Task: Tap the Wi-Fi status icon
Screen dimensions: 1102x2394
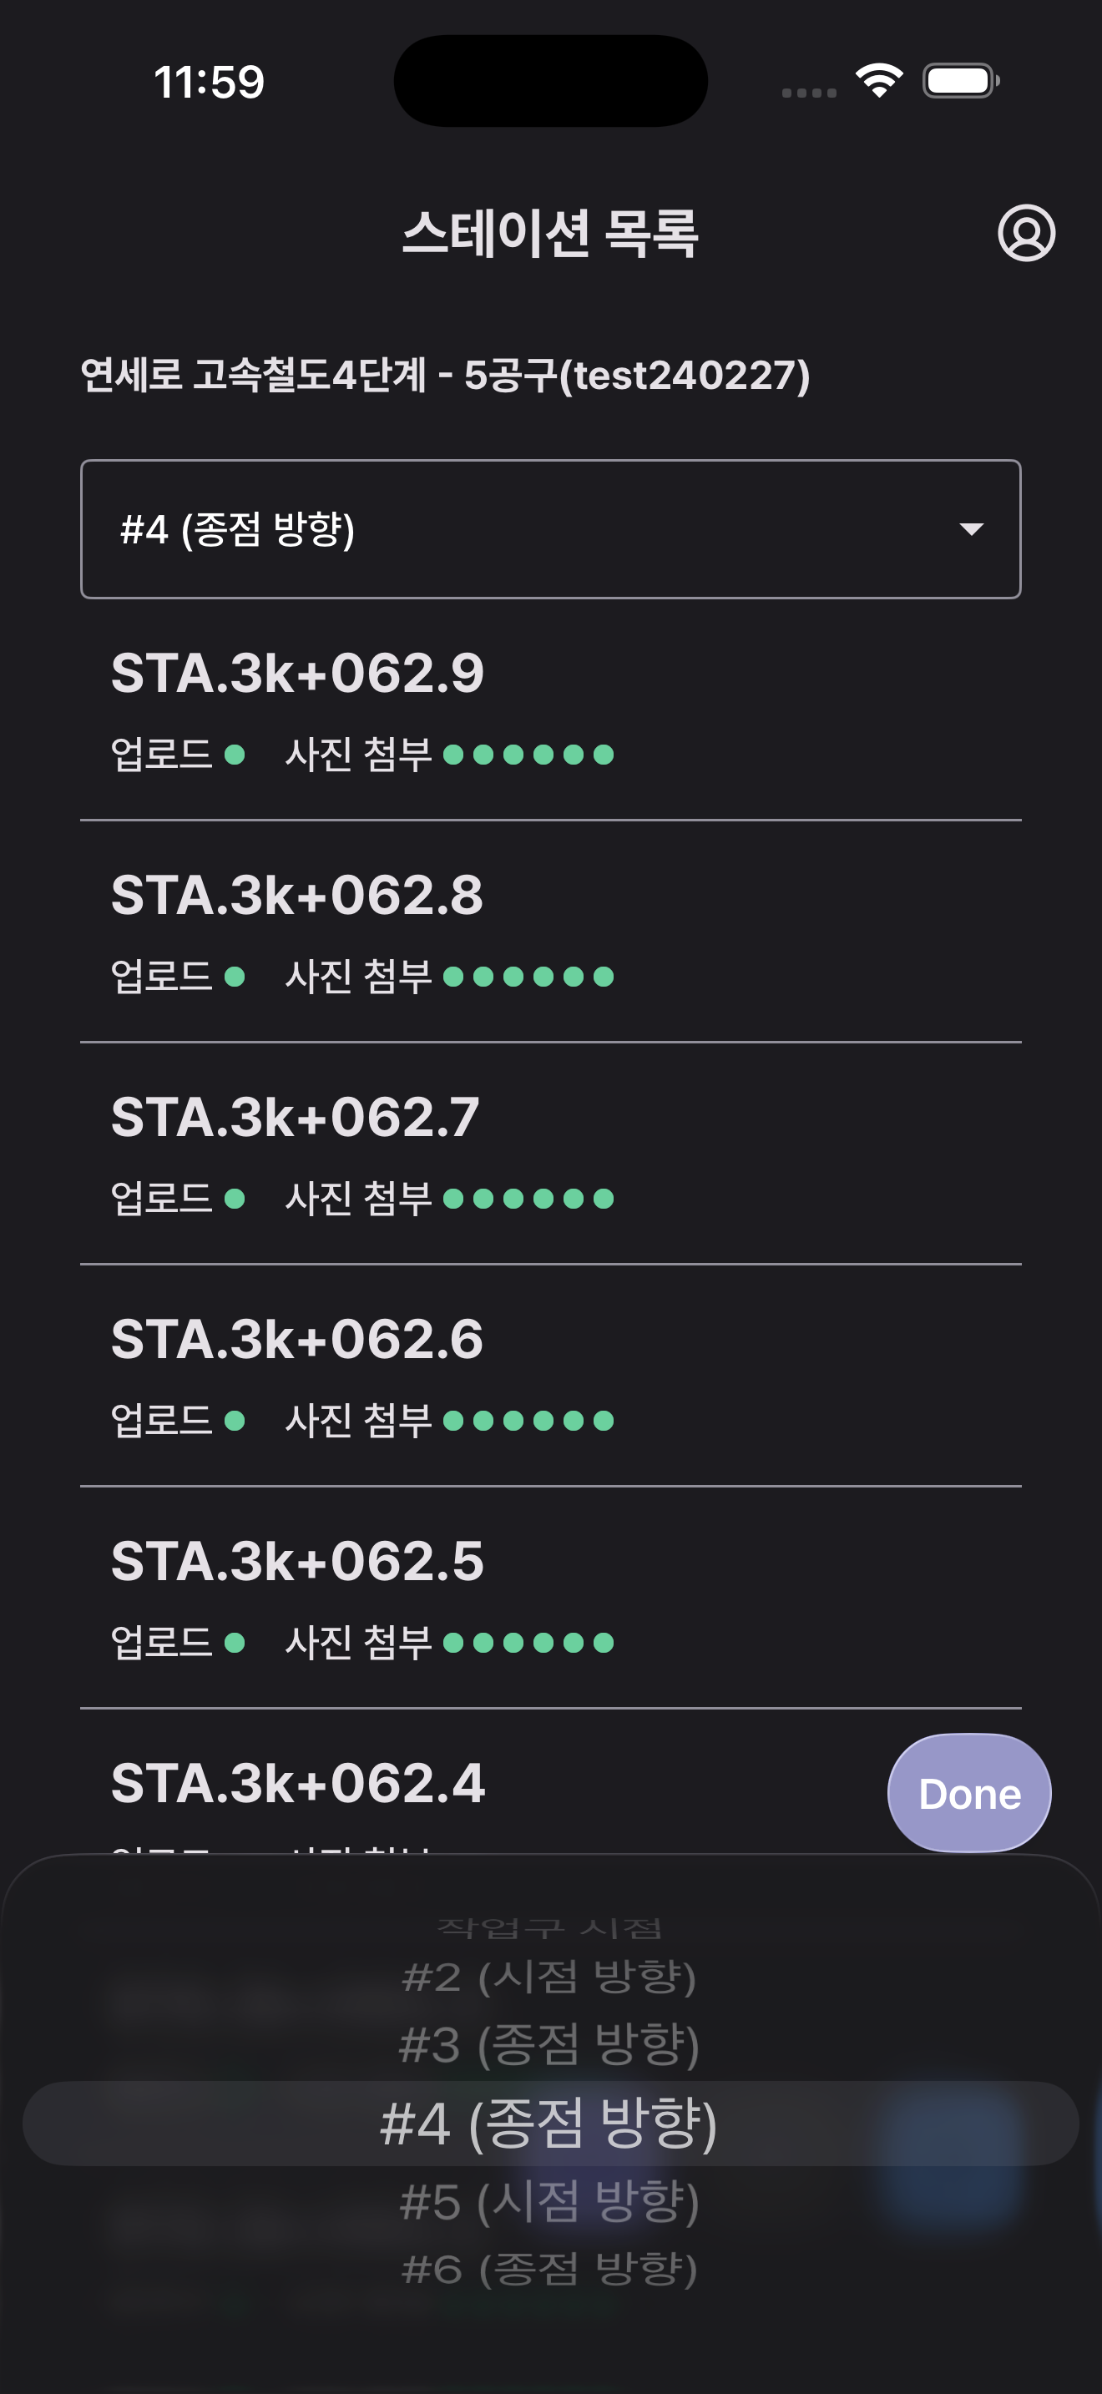Action: (x=879, y=81)
